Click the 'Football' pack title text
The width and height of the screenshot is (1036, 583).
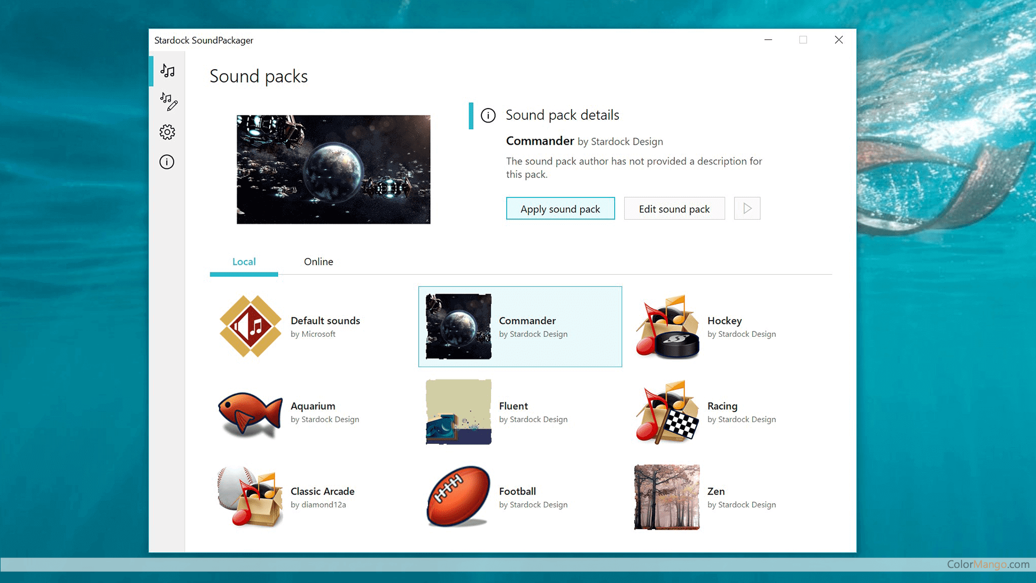click(517, 491)
